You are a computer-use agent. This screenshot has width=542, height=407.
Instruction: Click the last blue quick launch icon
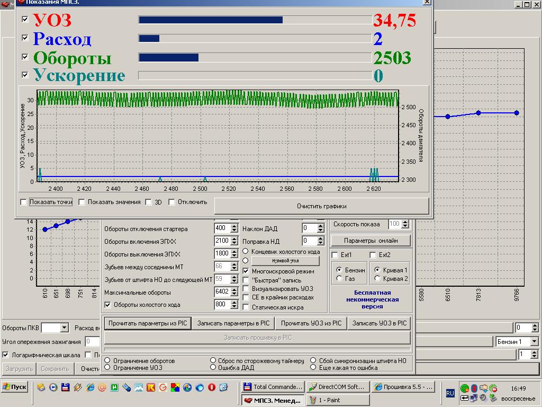(224, 387)
